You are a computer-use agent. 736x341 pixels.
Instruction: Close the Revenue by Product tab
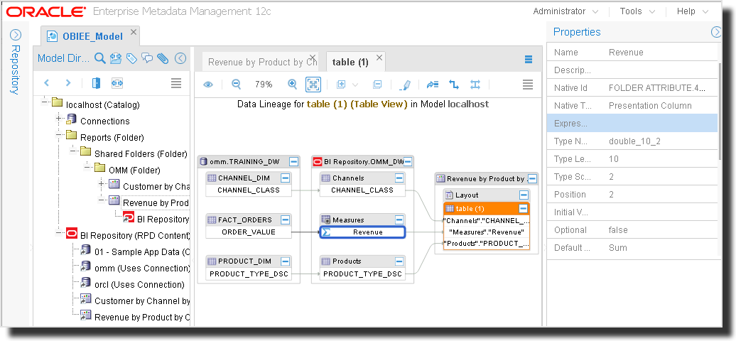coord(313,58)
